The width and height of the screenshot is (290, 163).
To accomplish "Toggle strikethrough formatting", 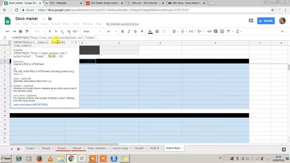I will tap(135, 31).
